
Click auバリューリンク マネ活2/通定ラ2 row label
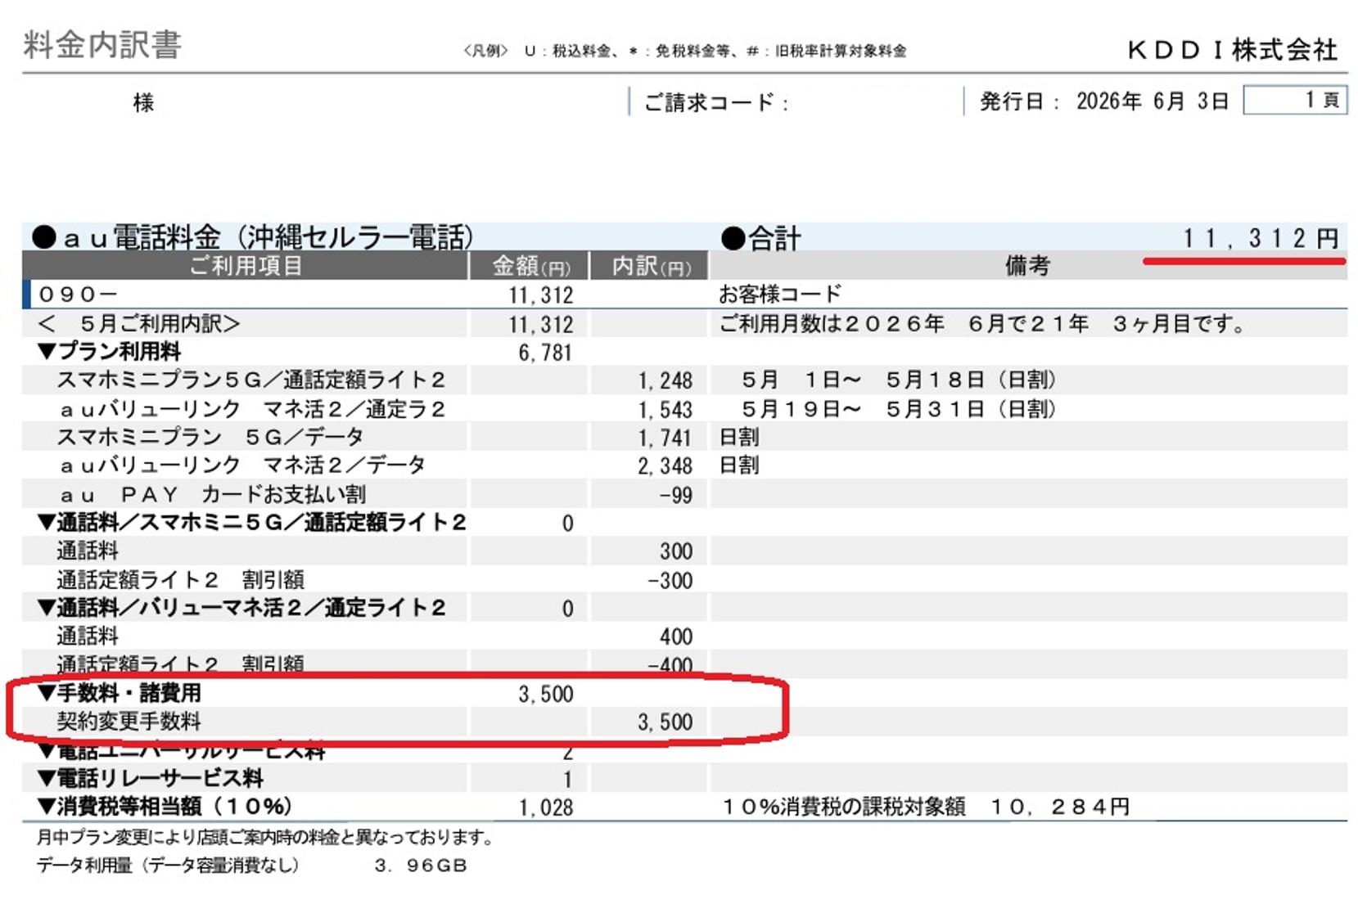[253, 409]
